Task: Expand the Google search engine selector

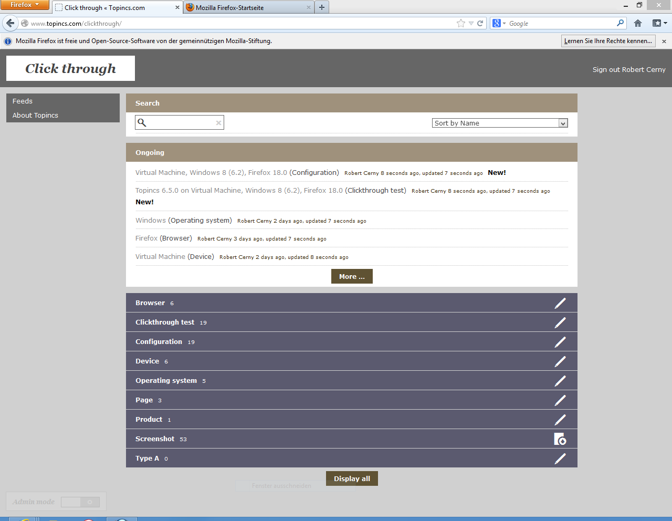Action: click(499, 23)
